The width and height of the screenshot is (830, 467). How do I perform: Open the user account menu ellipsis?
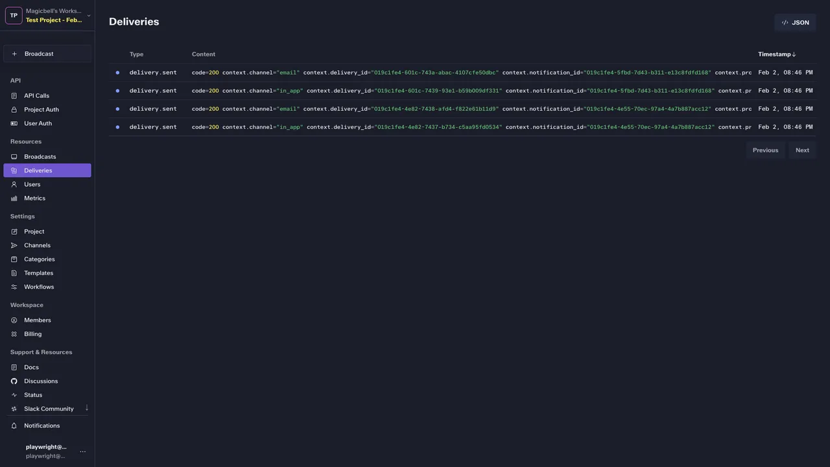point(82,451)
